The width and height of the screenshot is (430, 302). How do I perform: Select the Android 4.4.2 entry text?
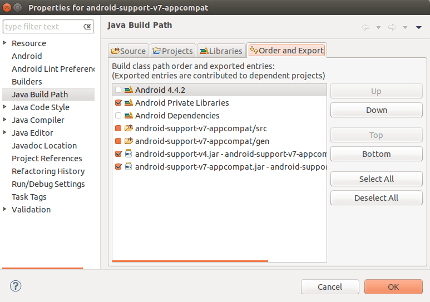(x=160, y=90)
